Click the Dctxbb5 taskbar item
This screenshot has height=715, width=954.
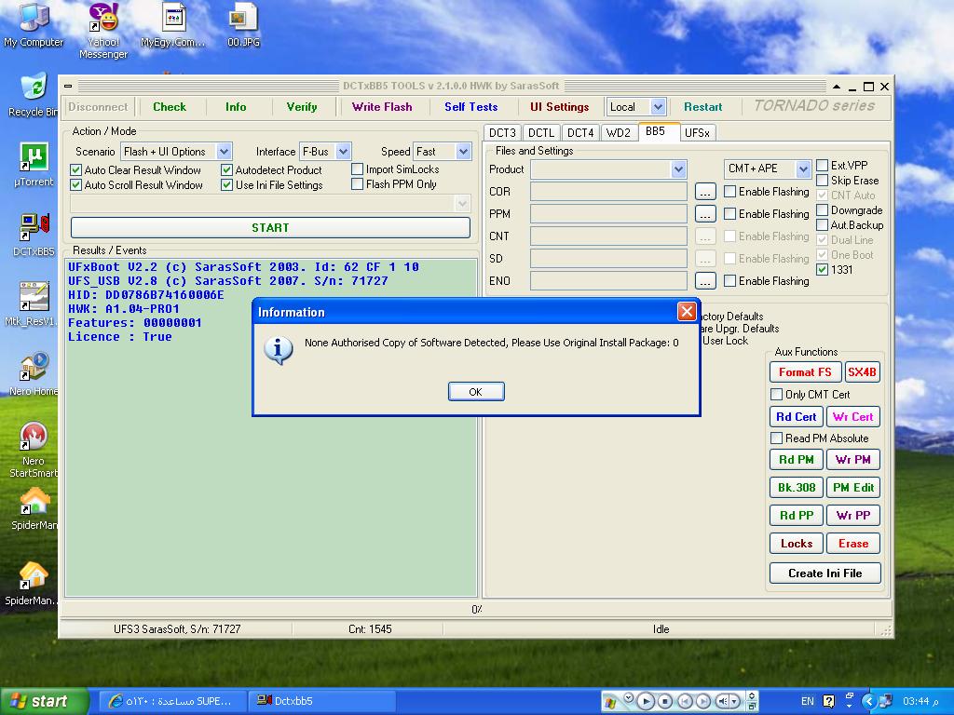(x=322, y=701)
